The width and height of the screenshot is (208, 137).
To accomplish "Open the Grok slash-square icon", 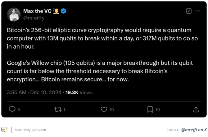I will coord(189,11).
